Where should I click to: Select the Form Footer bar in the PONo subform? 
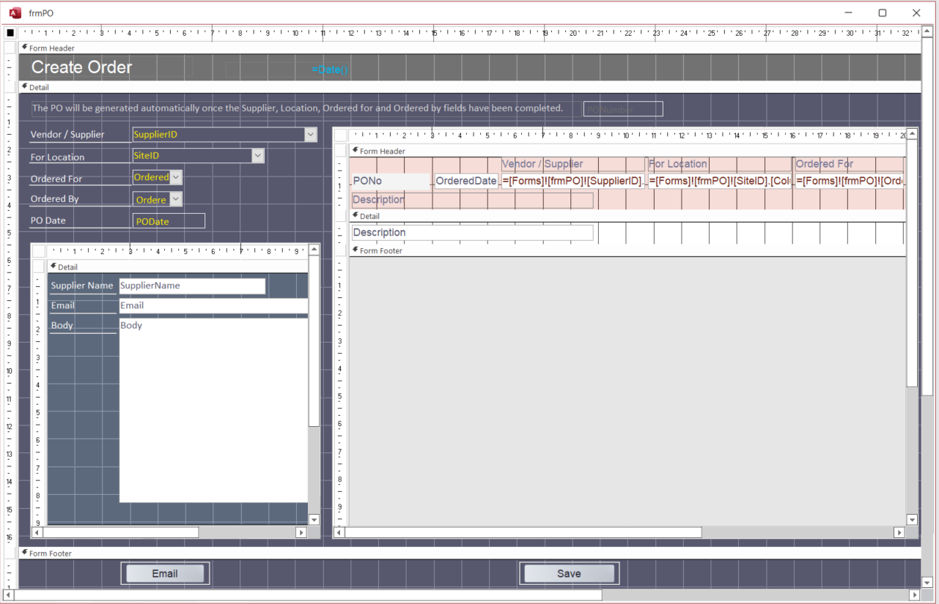[627, 250]
